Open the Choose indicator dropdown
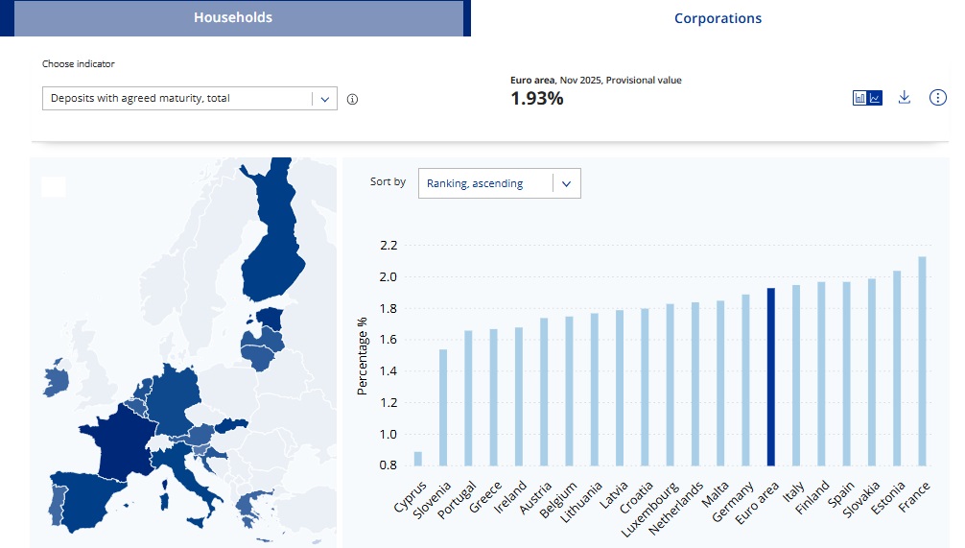 177,99
